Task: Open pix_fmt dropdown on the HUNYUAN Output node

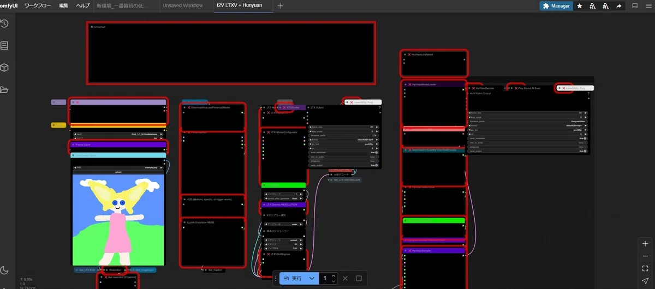Action: (x=529, y=130)
